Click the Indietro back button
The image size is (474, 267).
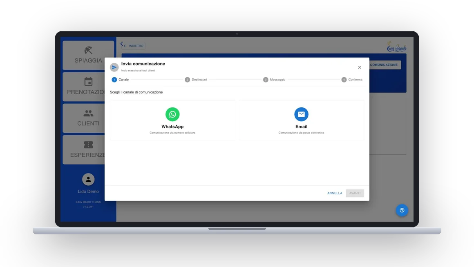pos(134,46)
